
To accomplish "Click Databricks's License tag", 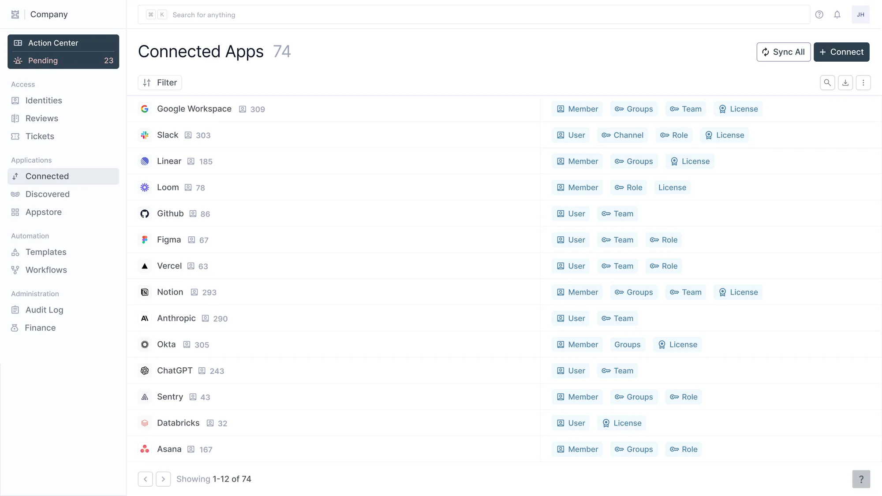I will (622, 423).
